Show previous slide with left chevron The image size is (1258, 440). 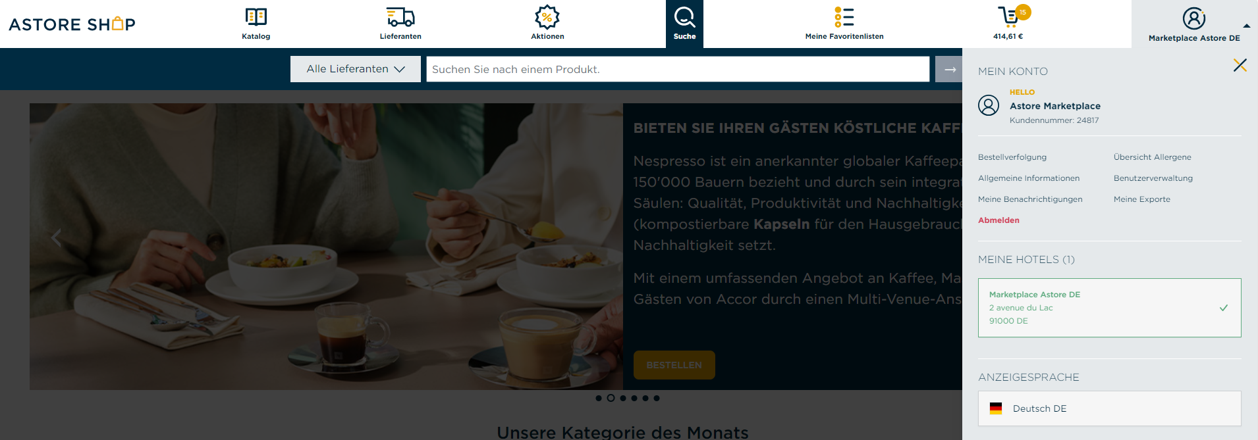coord(56,237)
